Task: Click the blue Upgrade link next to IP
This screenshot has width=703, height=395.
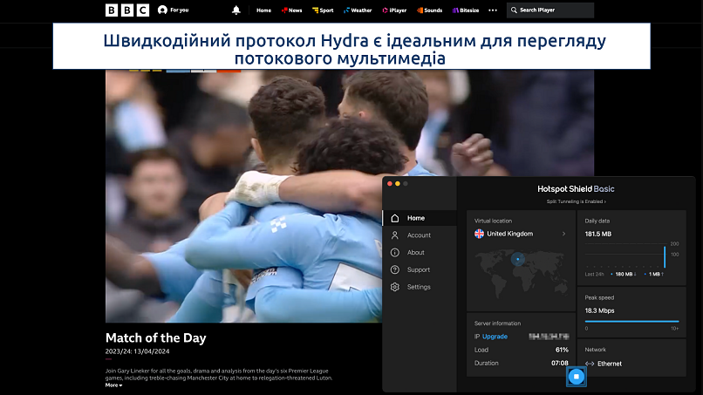Action: [x=495, y=336]
